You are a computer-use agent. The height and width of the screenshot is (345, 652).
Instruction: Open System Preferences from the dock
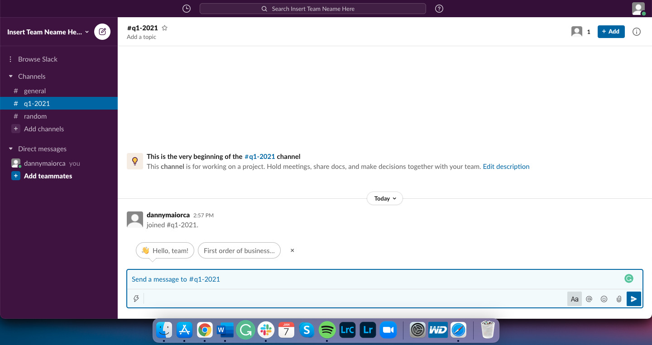417,330
